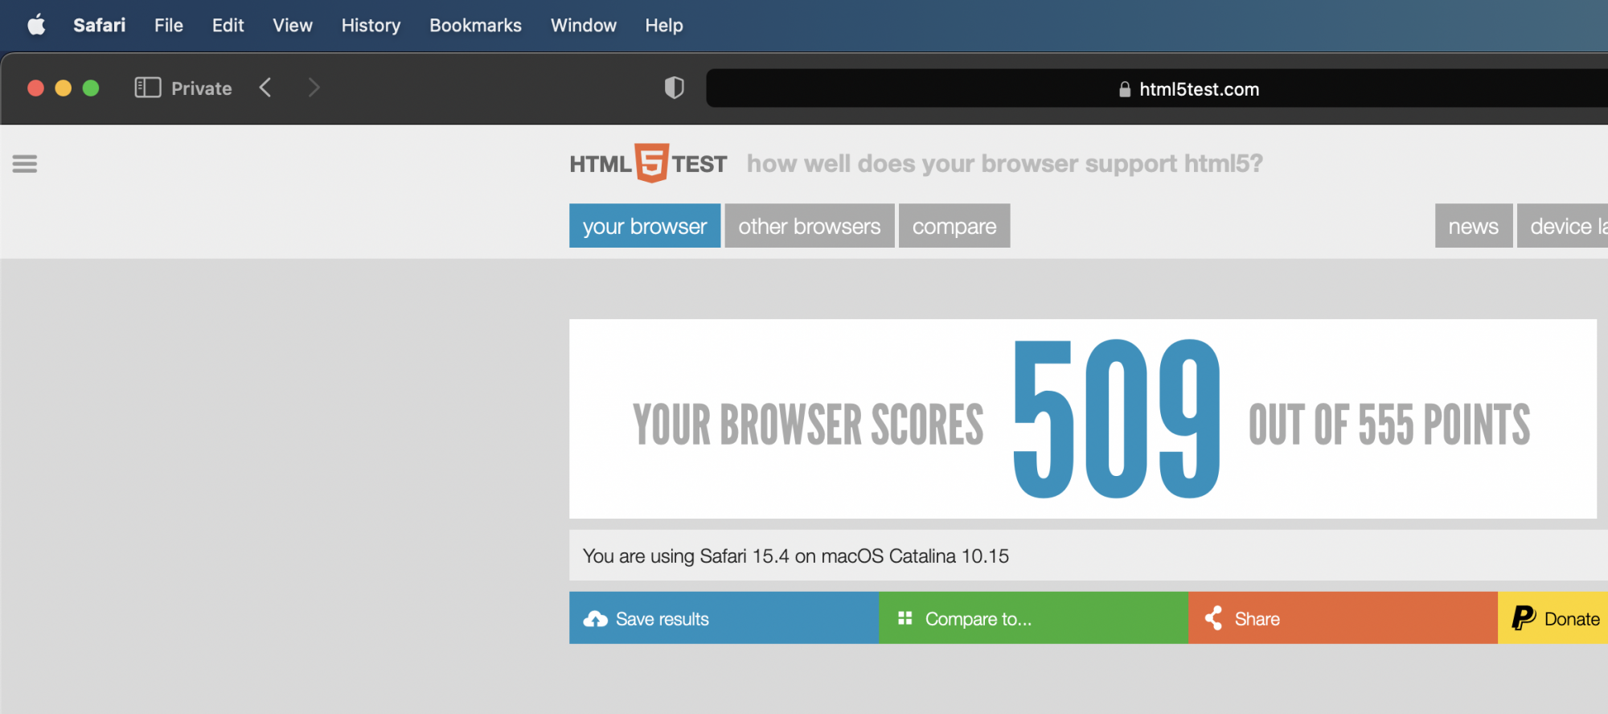Viewport: 1608px width, 714px height.
Task: Click the Save results button
Action: 724,618
